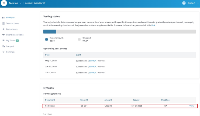Click the Certificate document cell

coord(50,106)
